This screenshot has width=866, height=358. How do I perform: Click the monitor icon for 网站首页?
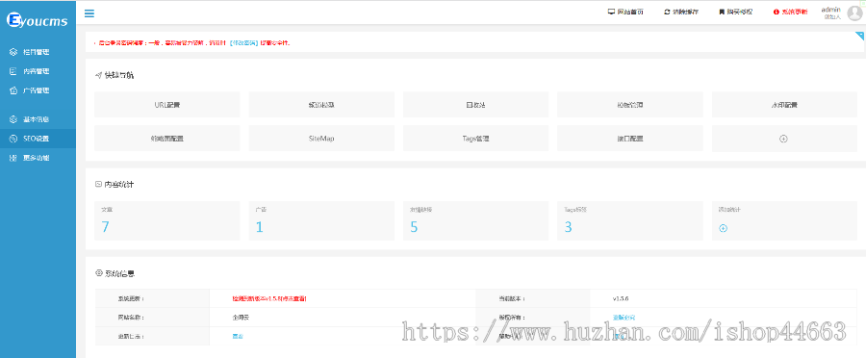coord(611,12)
